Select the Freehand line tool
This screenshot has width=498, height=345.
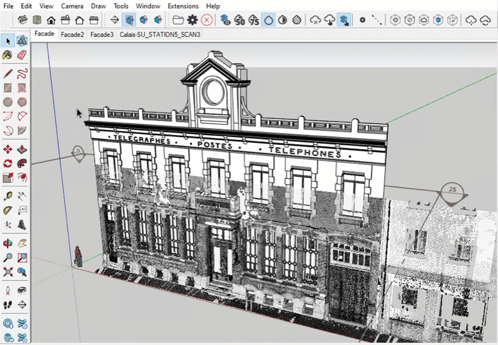[22, 73]
